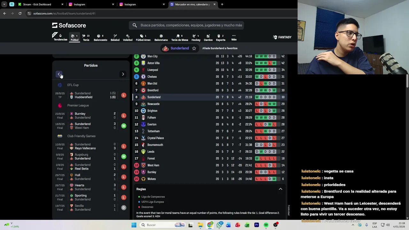This screenshot has width=409, height=230.
Task: Open OBS Studio from the taskbar
Action: click(275, 225)
